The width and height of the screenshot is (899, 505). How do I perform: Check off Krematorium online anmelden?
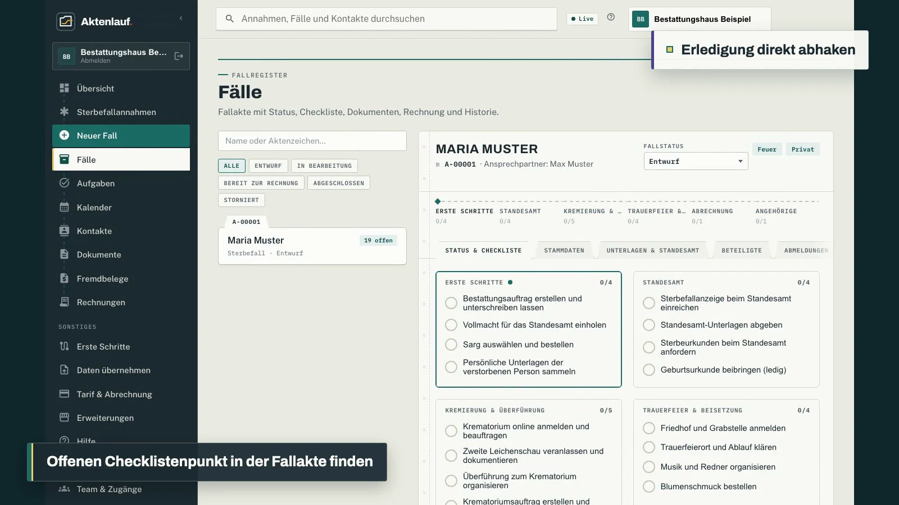(451, 431)
